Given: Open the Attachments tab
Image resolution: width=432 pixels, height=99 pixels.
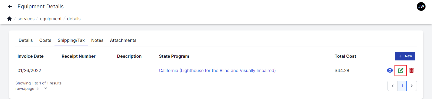Looking at the screenshot, I should point(123,40).
